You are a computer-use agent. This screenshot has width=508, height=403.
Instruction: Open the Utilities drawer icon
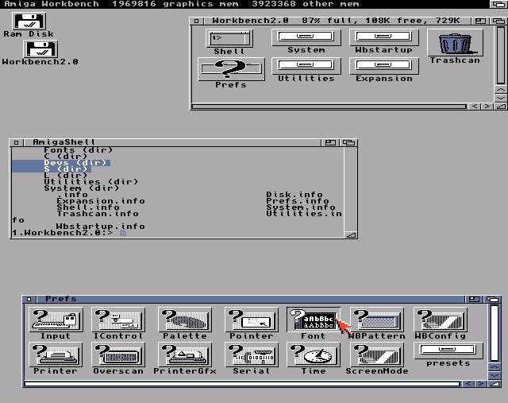point(306,66)
